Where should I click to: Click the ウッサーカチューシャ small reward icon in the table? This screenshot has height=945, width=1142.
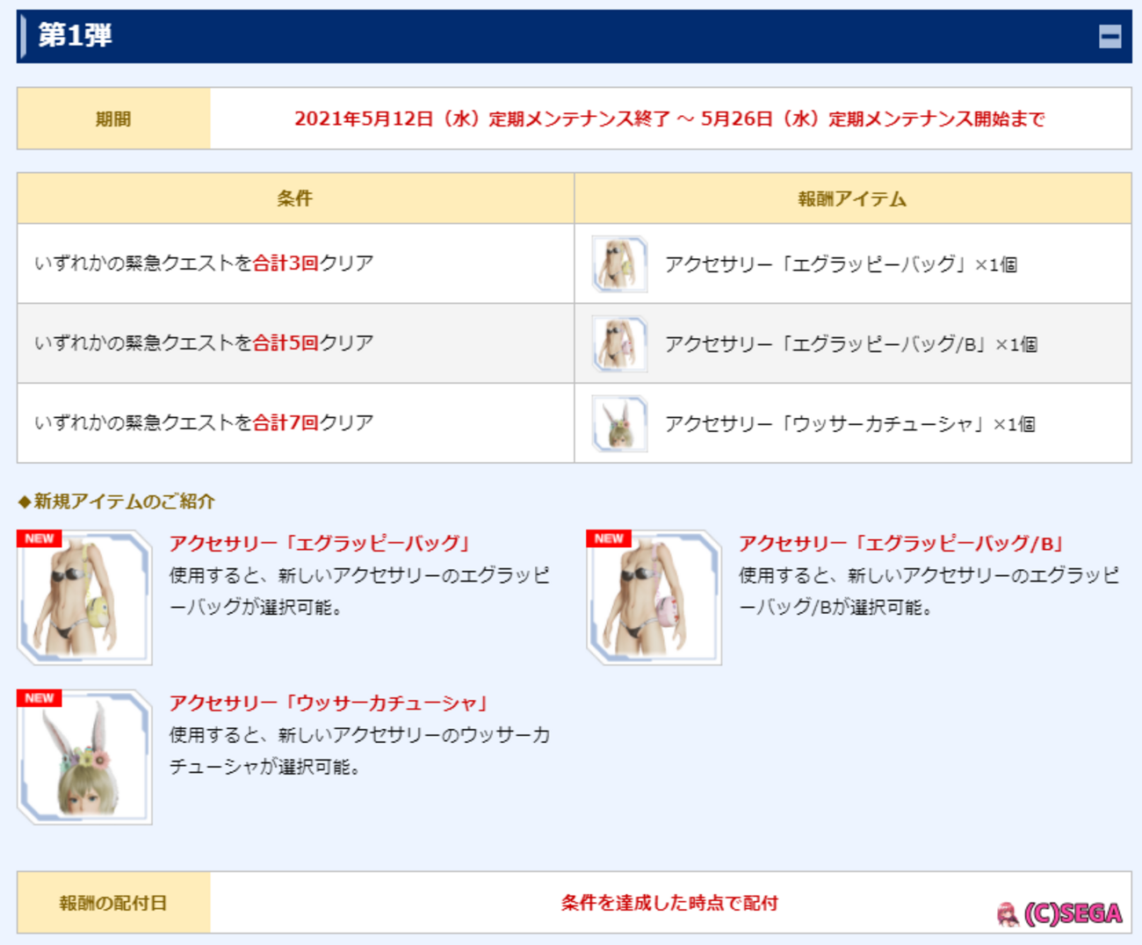(619, 423)
